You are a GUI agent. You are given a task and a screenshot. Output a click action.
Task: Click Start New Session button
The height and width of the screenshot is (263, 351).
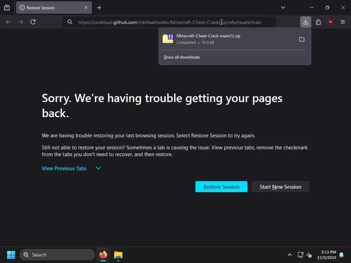click(x=280, y=187)
